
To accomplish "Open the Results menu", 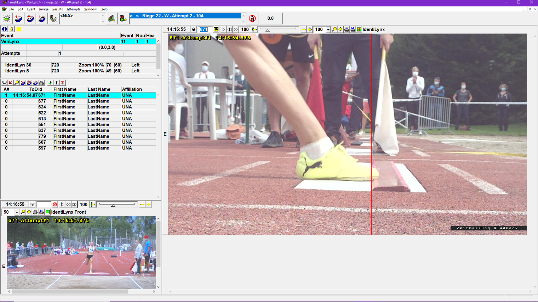I will (x=58, y=9).
